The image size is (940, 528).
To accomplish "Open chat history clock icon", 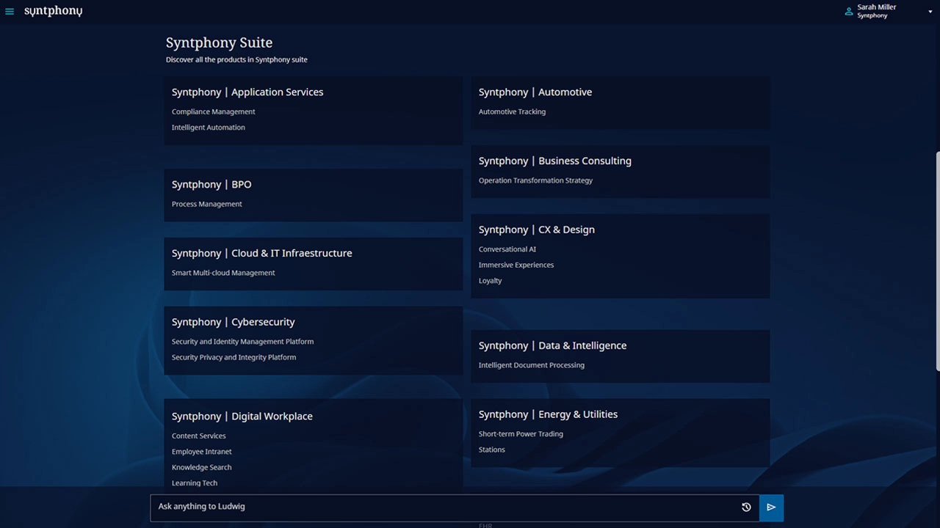I will click(x=746, y=507).
